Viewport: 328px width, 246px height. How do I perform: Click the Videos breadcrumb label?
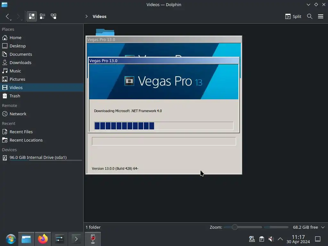point(100,16)
